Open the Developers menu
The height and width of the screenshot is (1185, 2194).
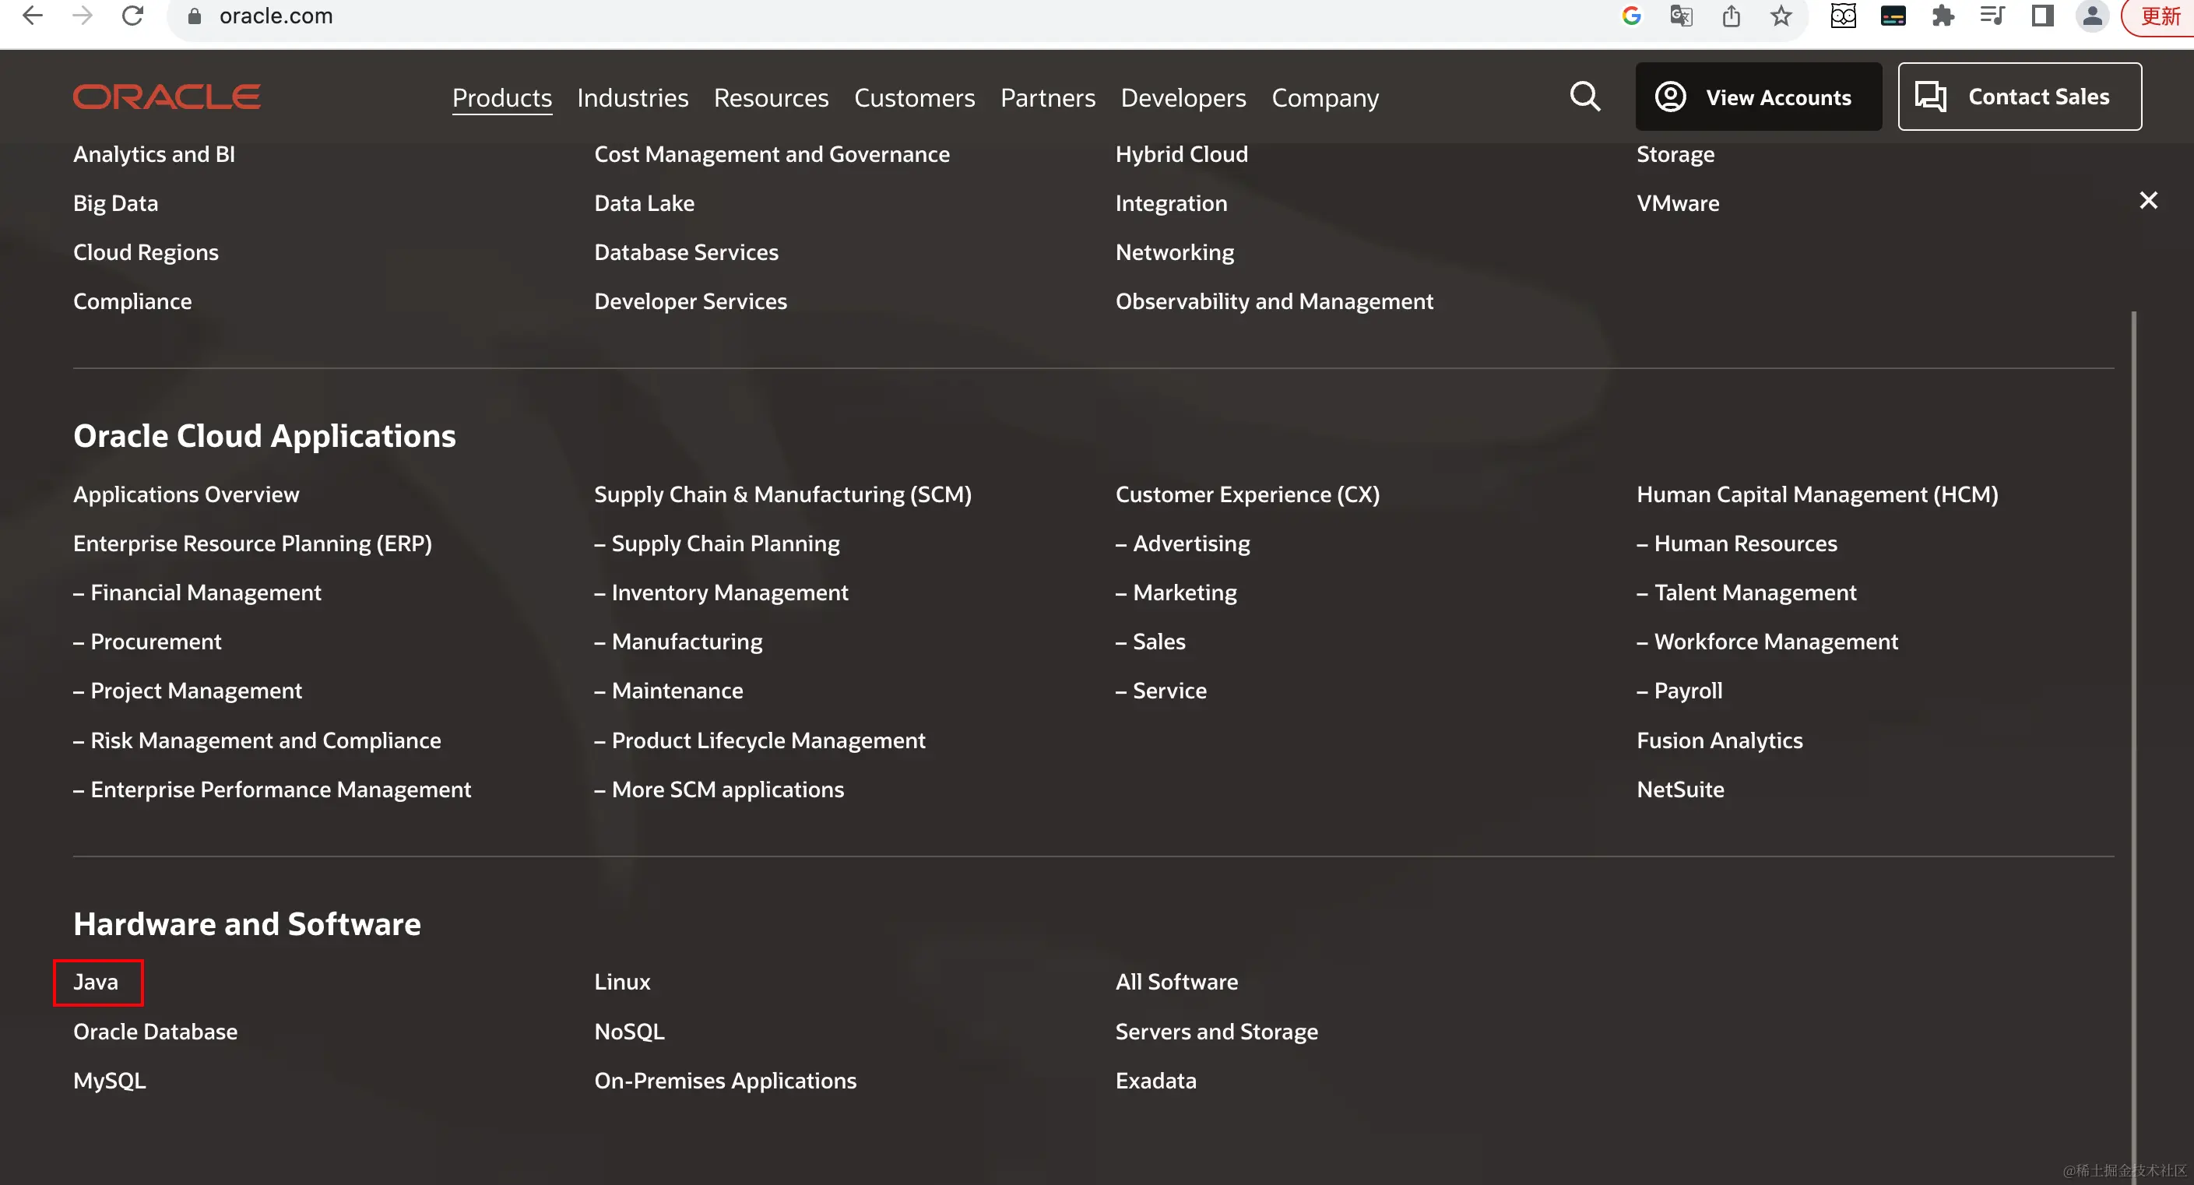1182,98
